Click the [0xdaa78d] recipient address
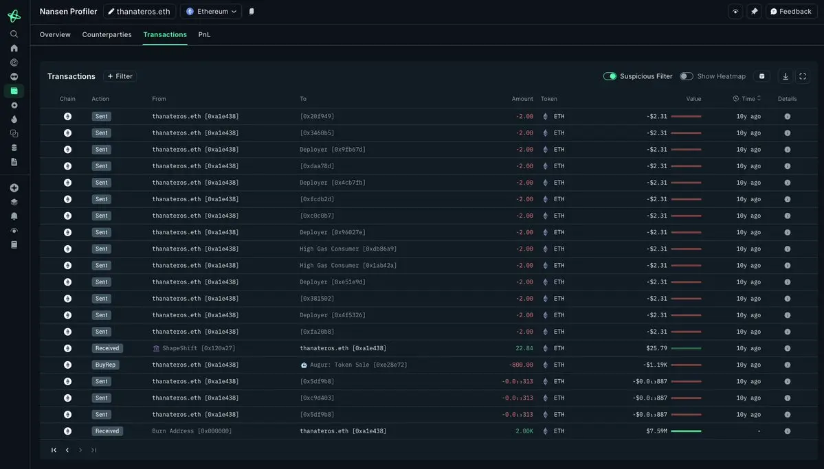824x469 pixels. point(317,166)
